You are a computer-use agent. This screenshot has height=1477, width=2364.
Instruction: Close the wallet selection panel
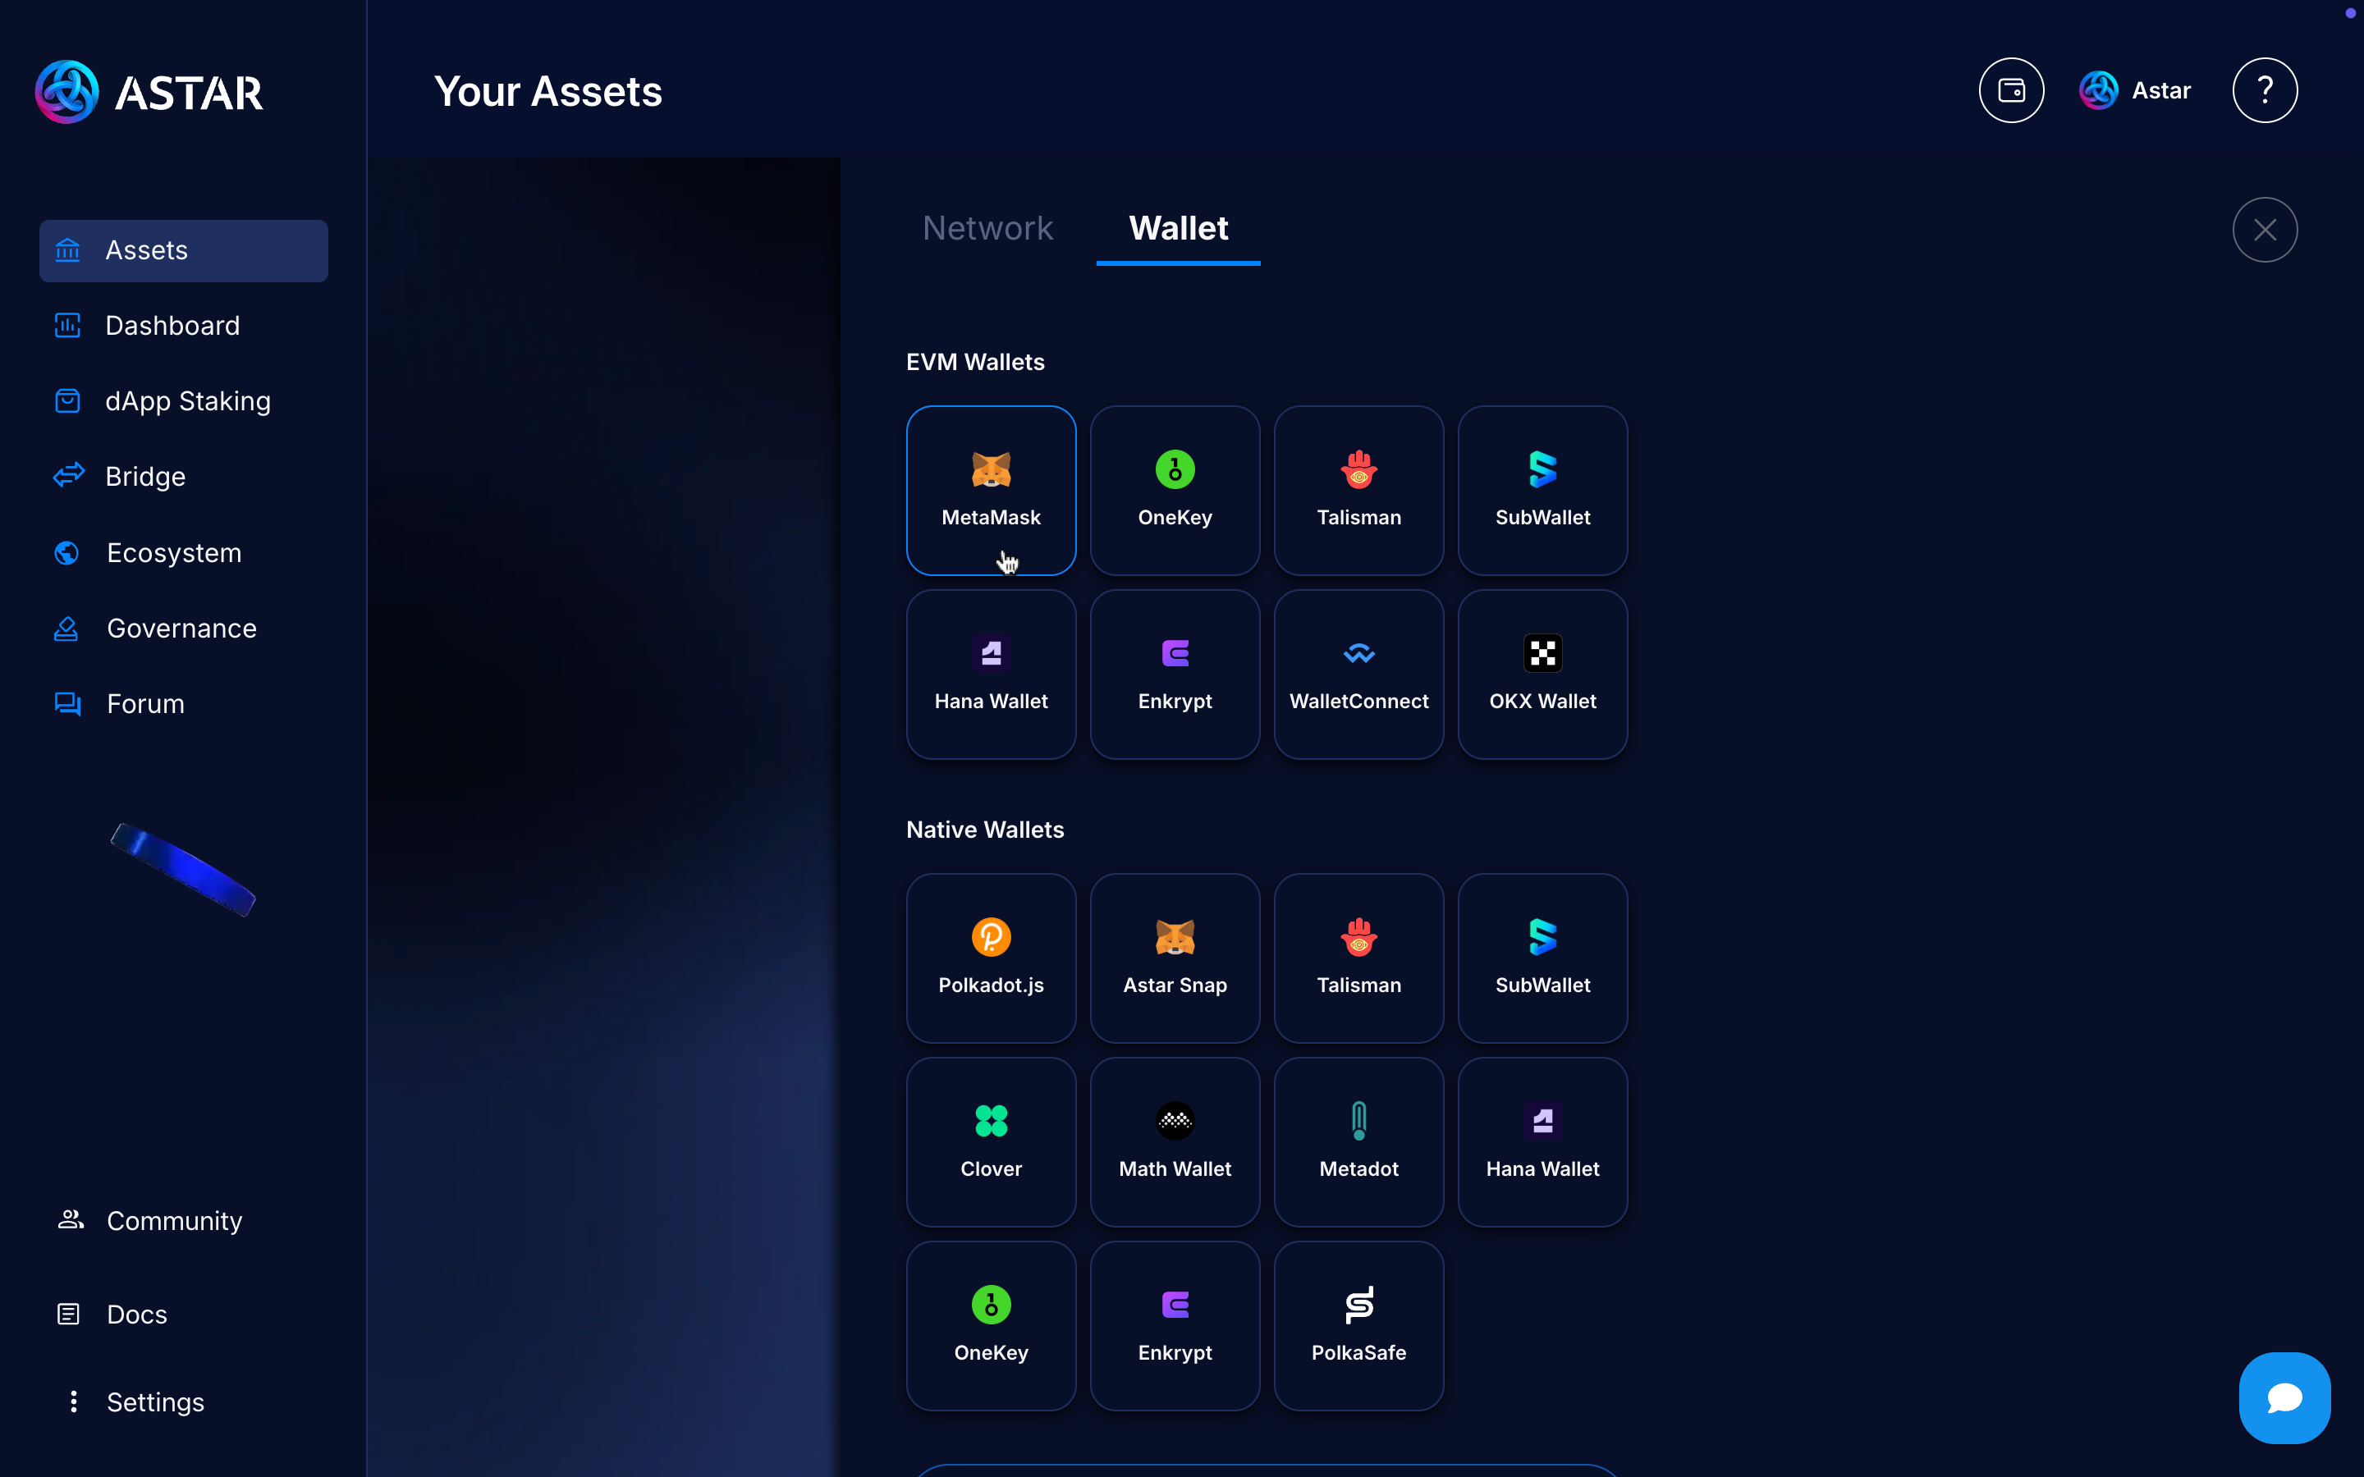point(2263,231)
